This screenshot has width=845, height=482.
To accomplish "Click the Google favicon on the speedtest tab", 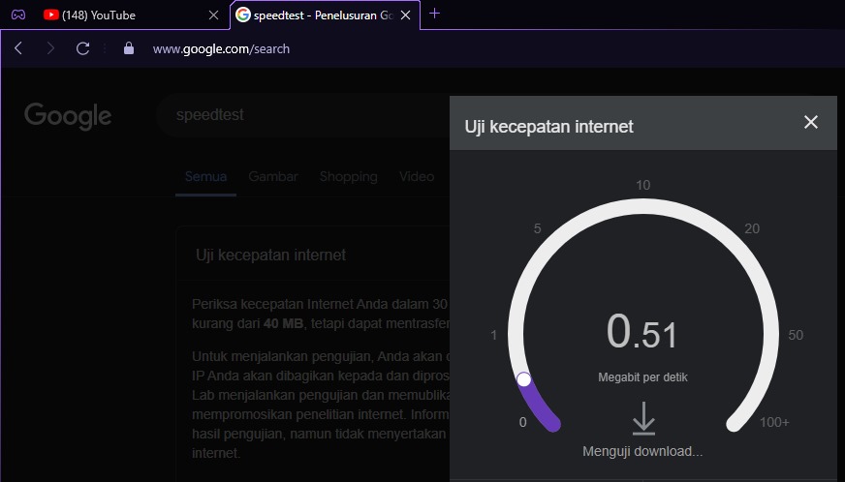I will click(x=243, y=15).
